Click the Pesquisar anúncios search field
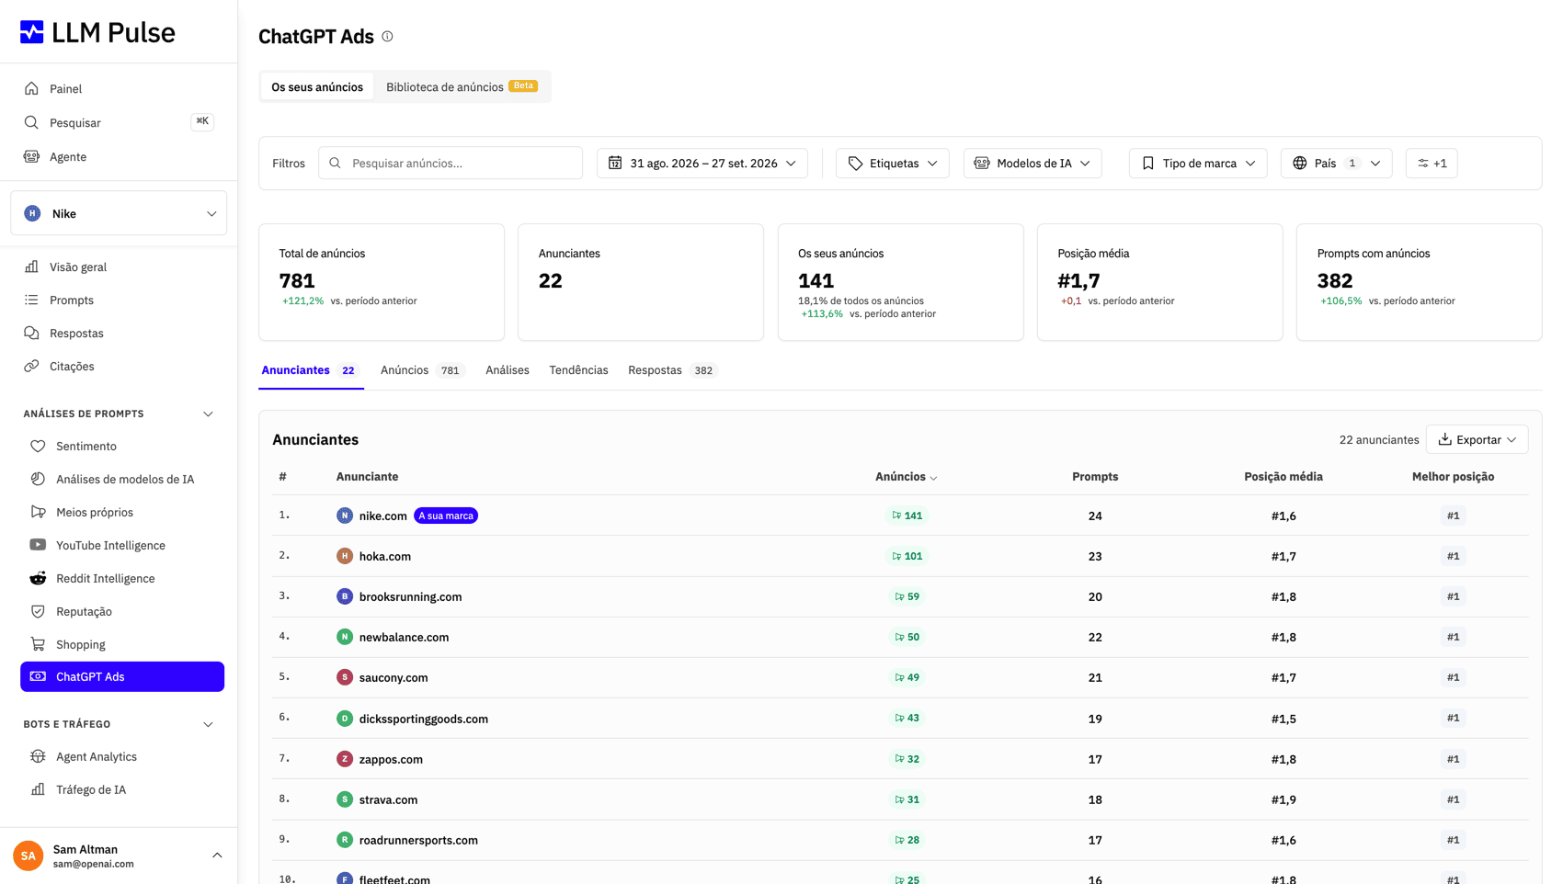The height and width of the screenshot is (884, 1563). tap(451, 163)
